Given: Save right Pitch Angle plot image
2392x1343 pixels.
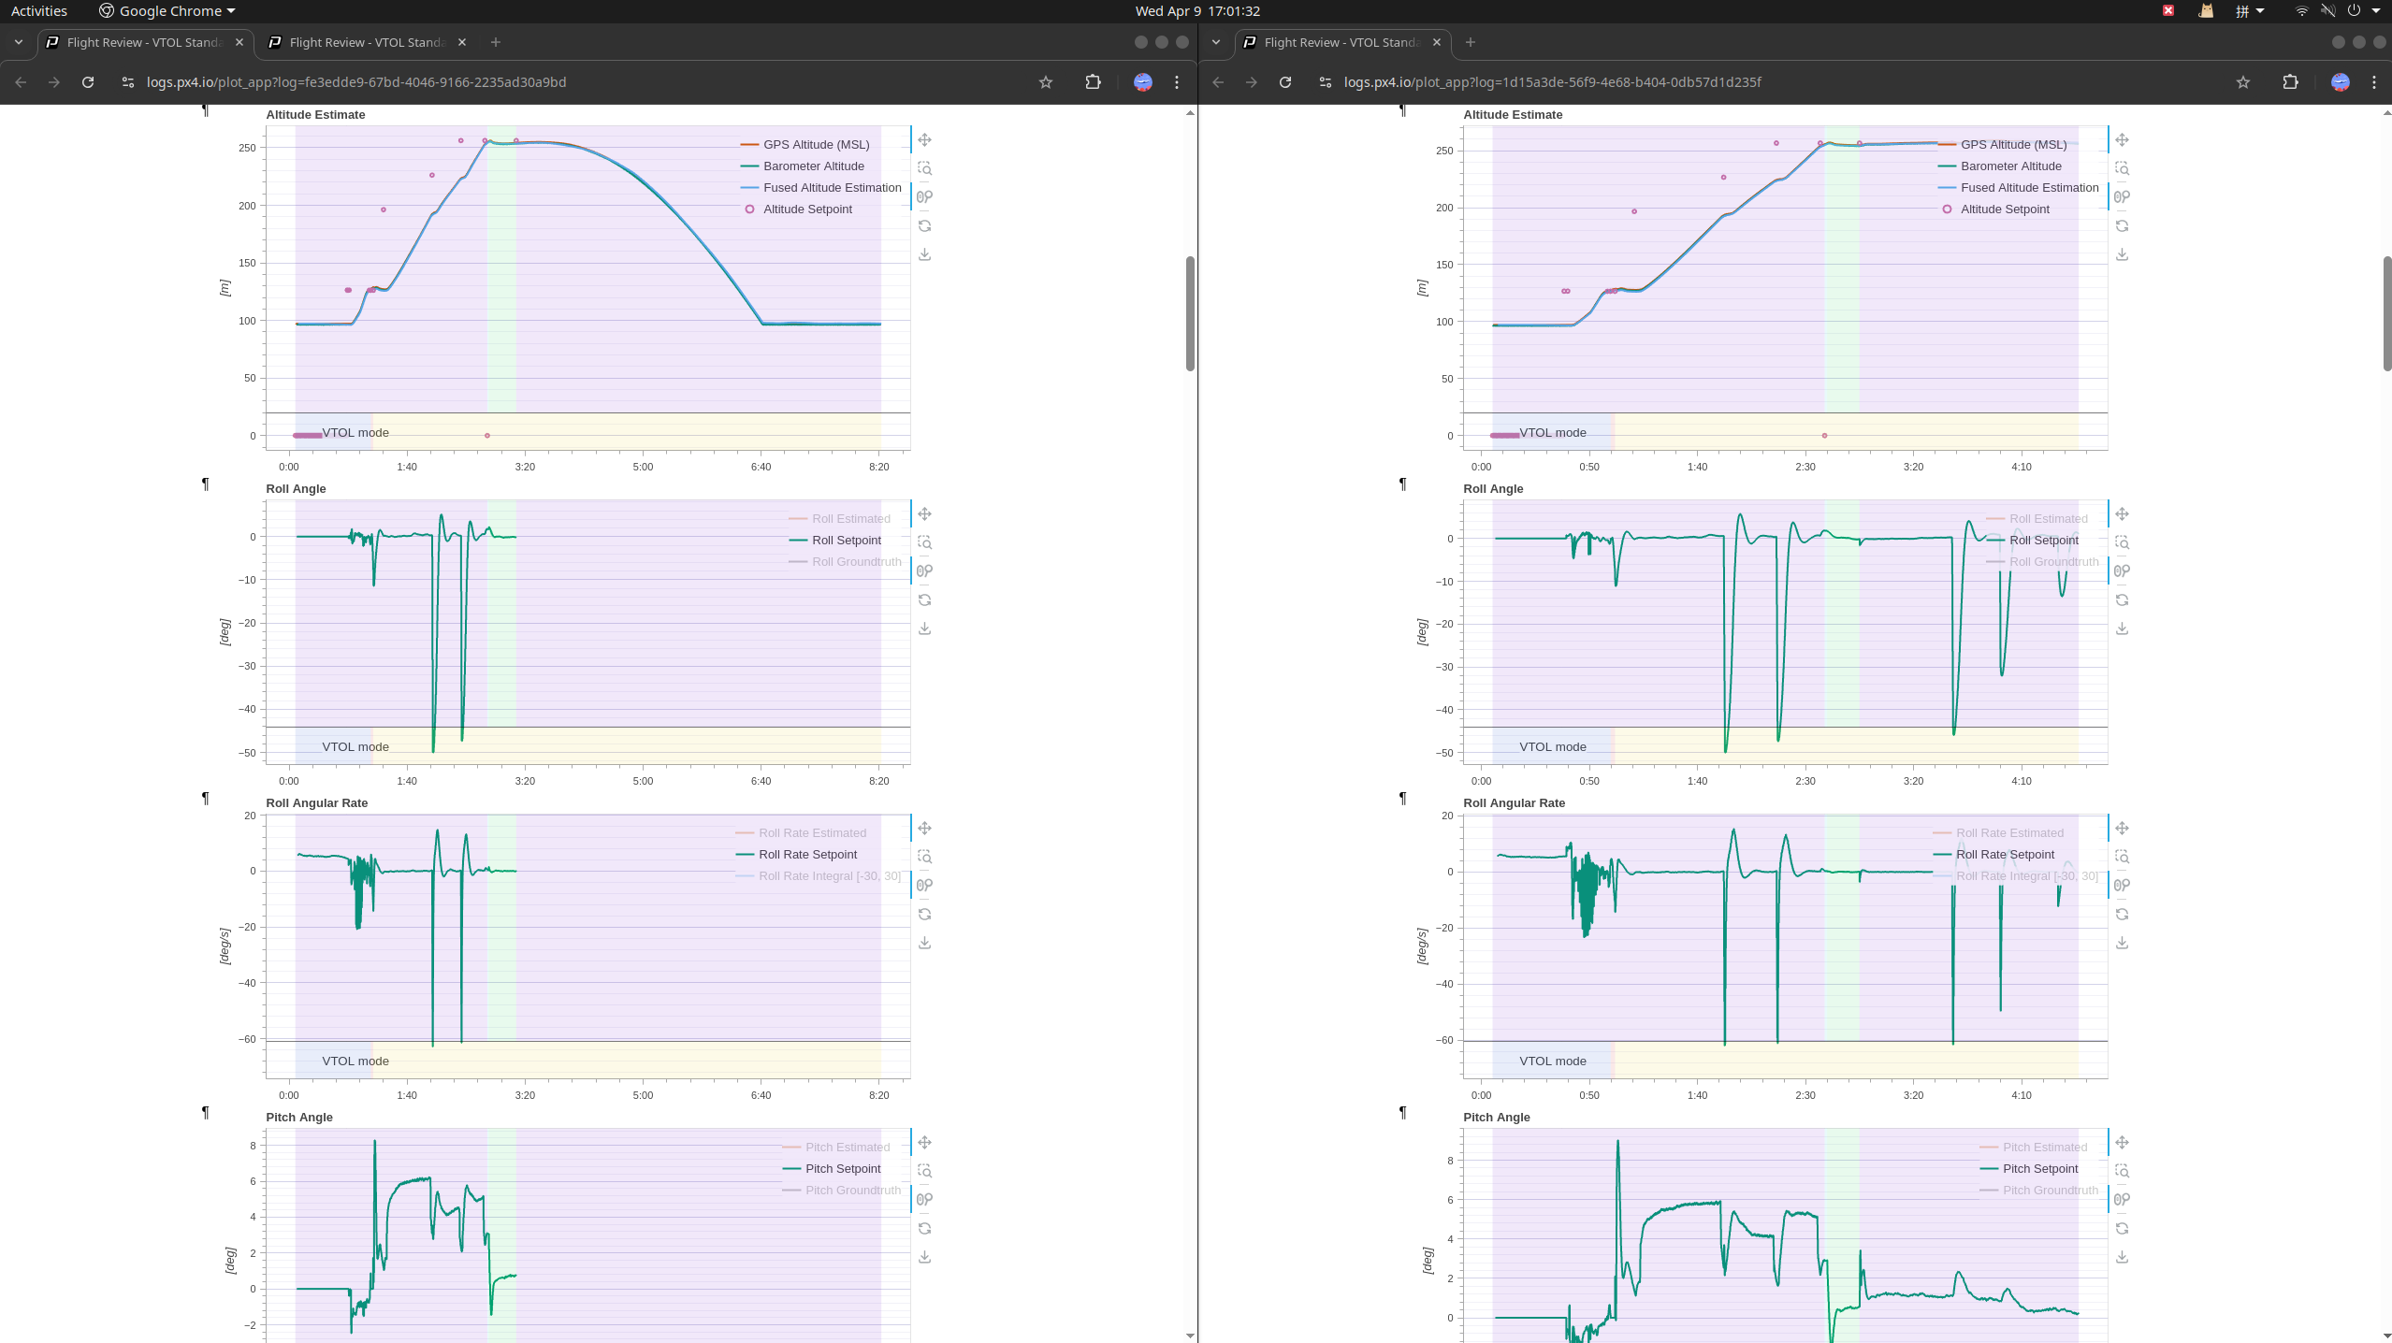Looking at the screenshot, I should click(2122, 1257).
